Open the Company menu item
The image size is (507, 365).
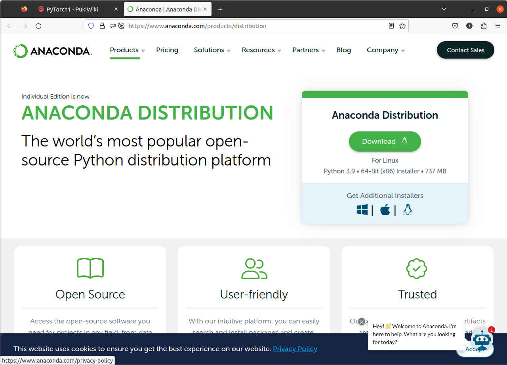383,50
